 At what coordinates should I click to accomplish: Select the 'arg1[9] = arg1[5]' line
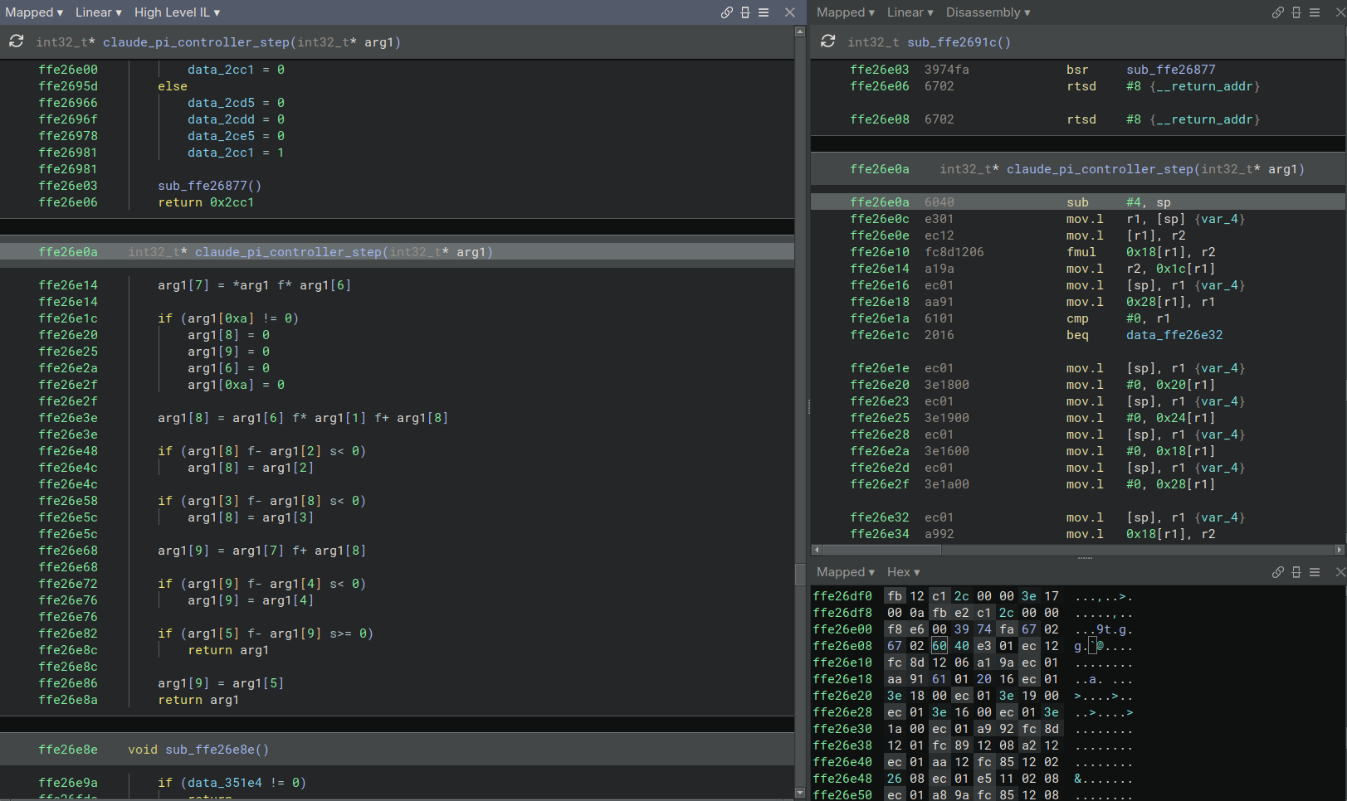[221, 683]
